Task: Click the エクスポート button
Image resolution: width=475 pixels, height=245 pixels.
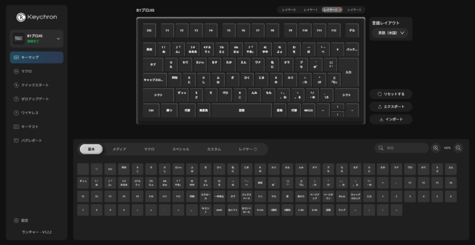Action: pyautogui.click(x=391, y=107)
